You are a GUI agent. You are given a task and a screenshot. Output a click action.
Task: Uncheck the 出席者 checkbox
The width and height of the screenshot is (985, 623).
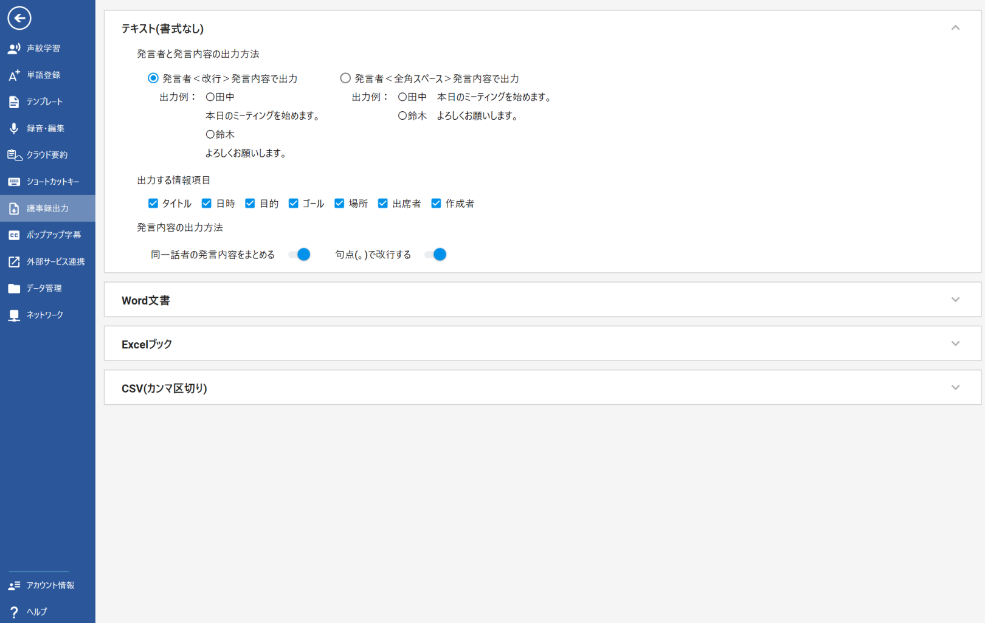(x=383, y=204)
